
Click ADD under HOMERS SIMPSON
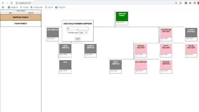coord(86,54)
